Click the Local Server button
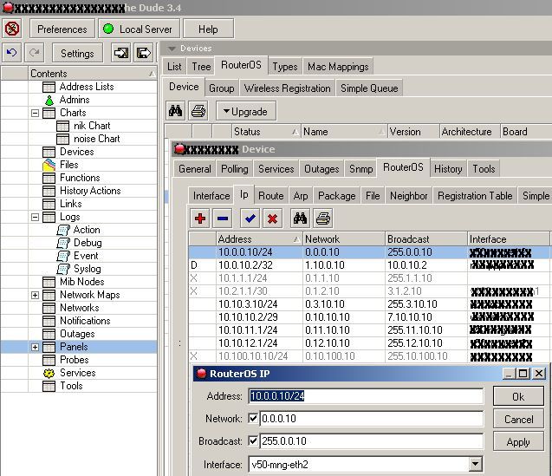 [x=140, y=29]
